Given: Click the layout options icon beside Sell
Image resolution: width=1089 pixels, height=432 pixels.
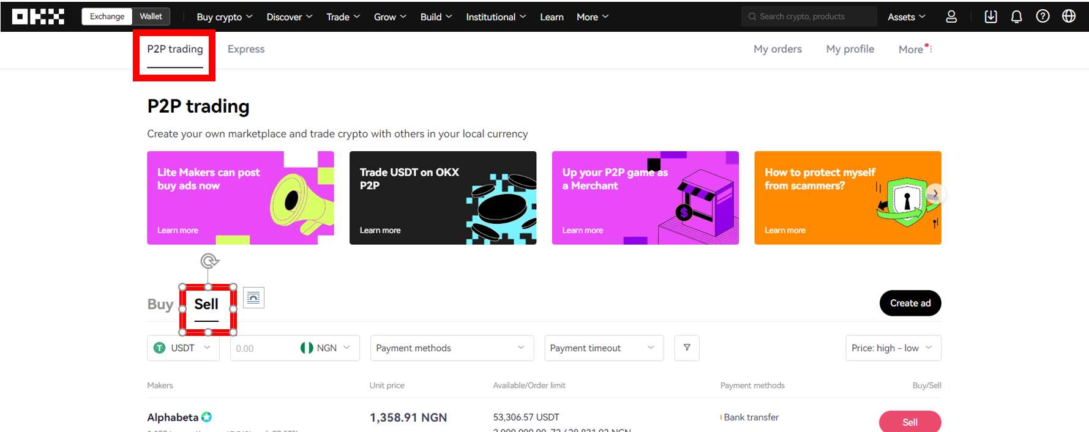Looking at the screenshot, I should tap(253, 298).
